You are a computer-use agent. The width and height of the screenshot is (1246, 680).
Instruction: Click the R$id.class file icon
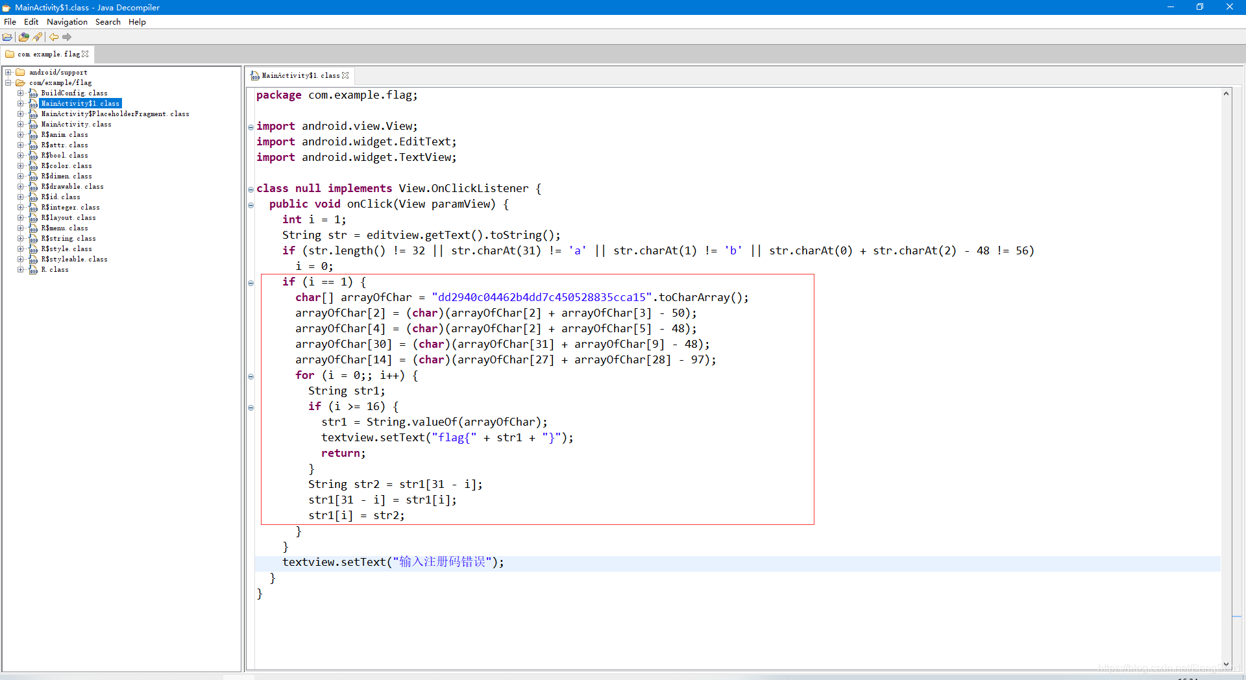33,197
